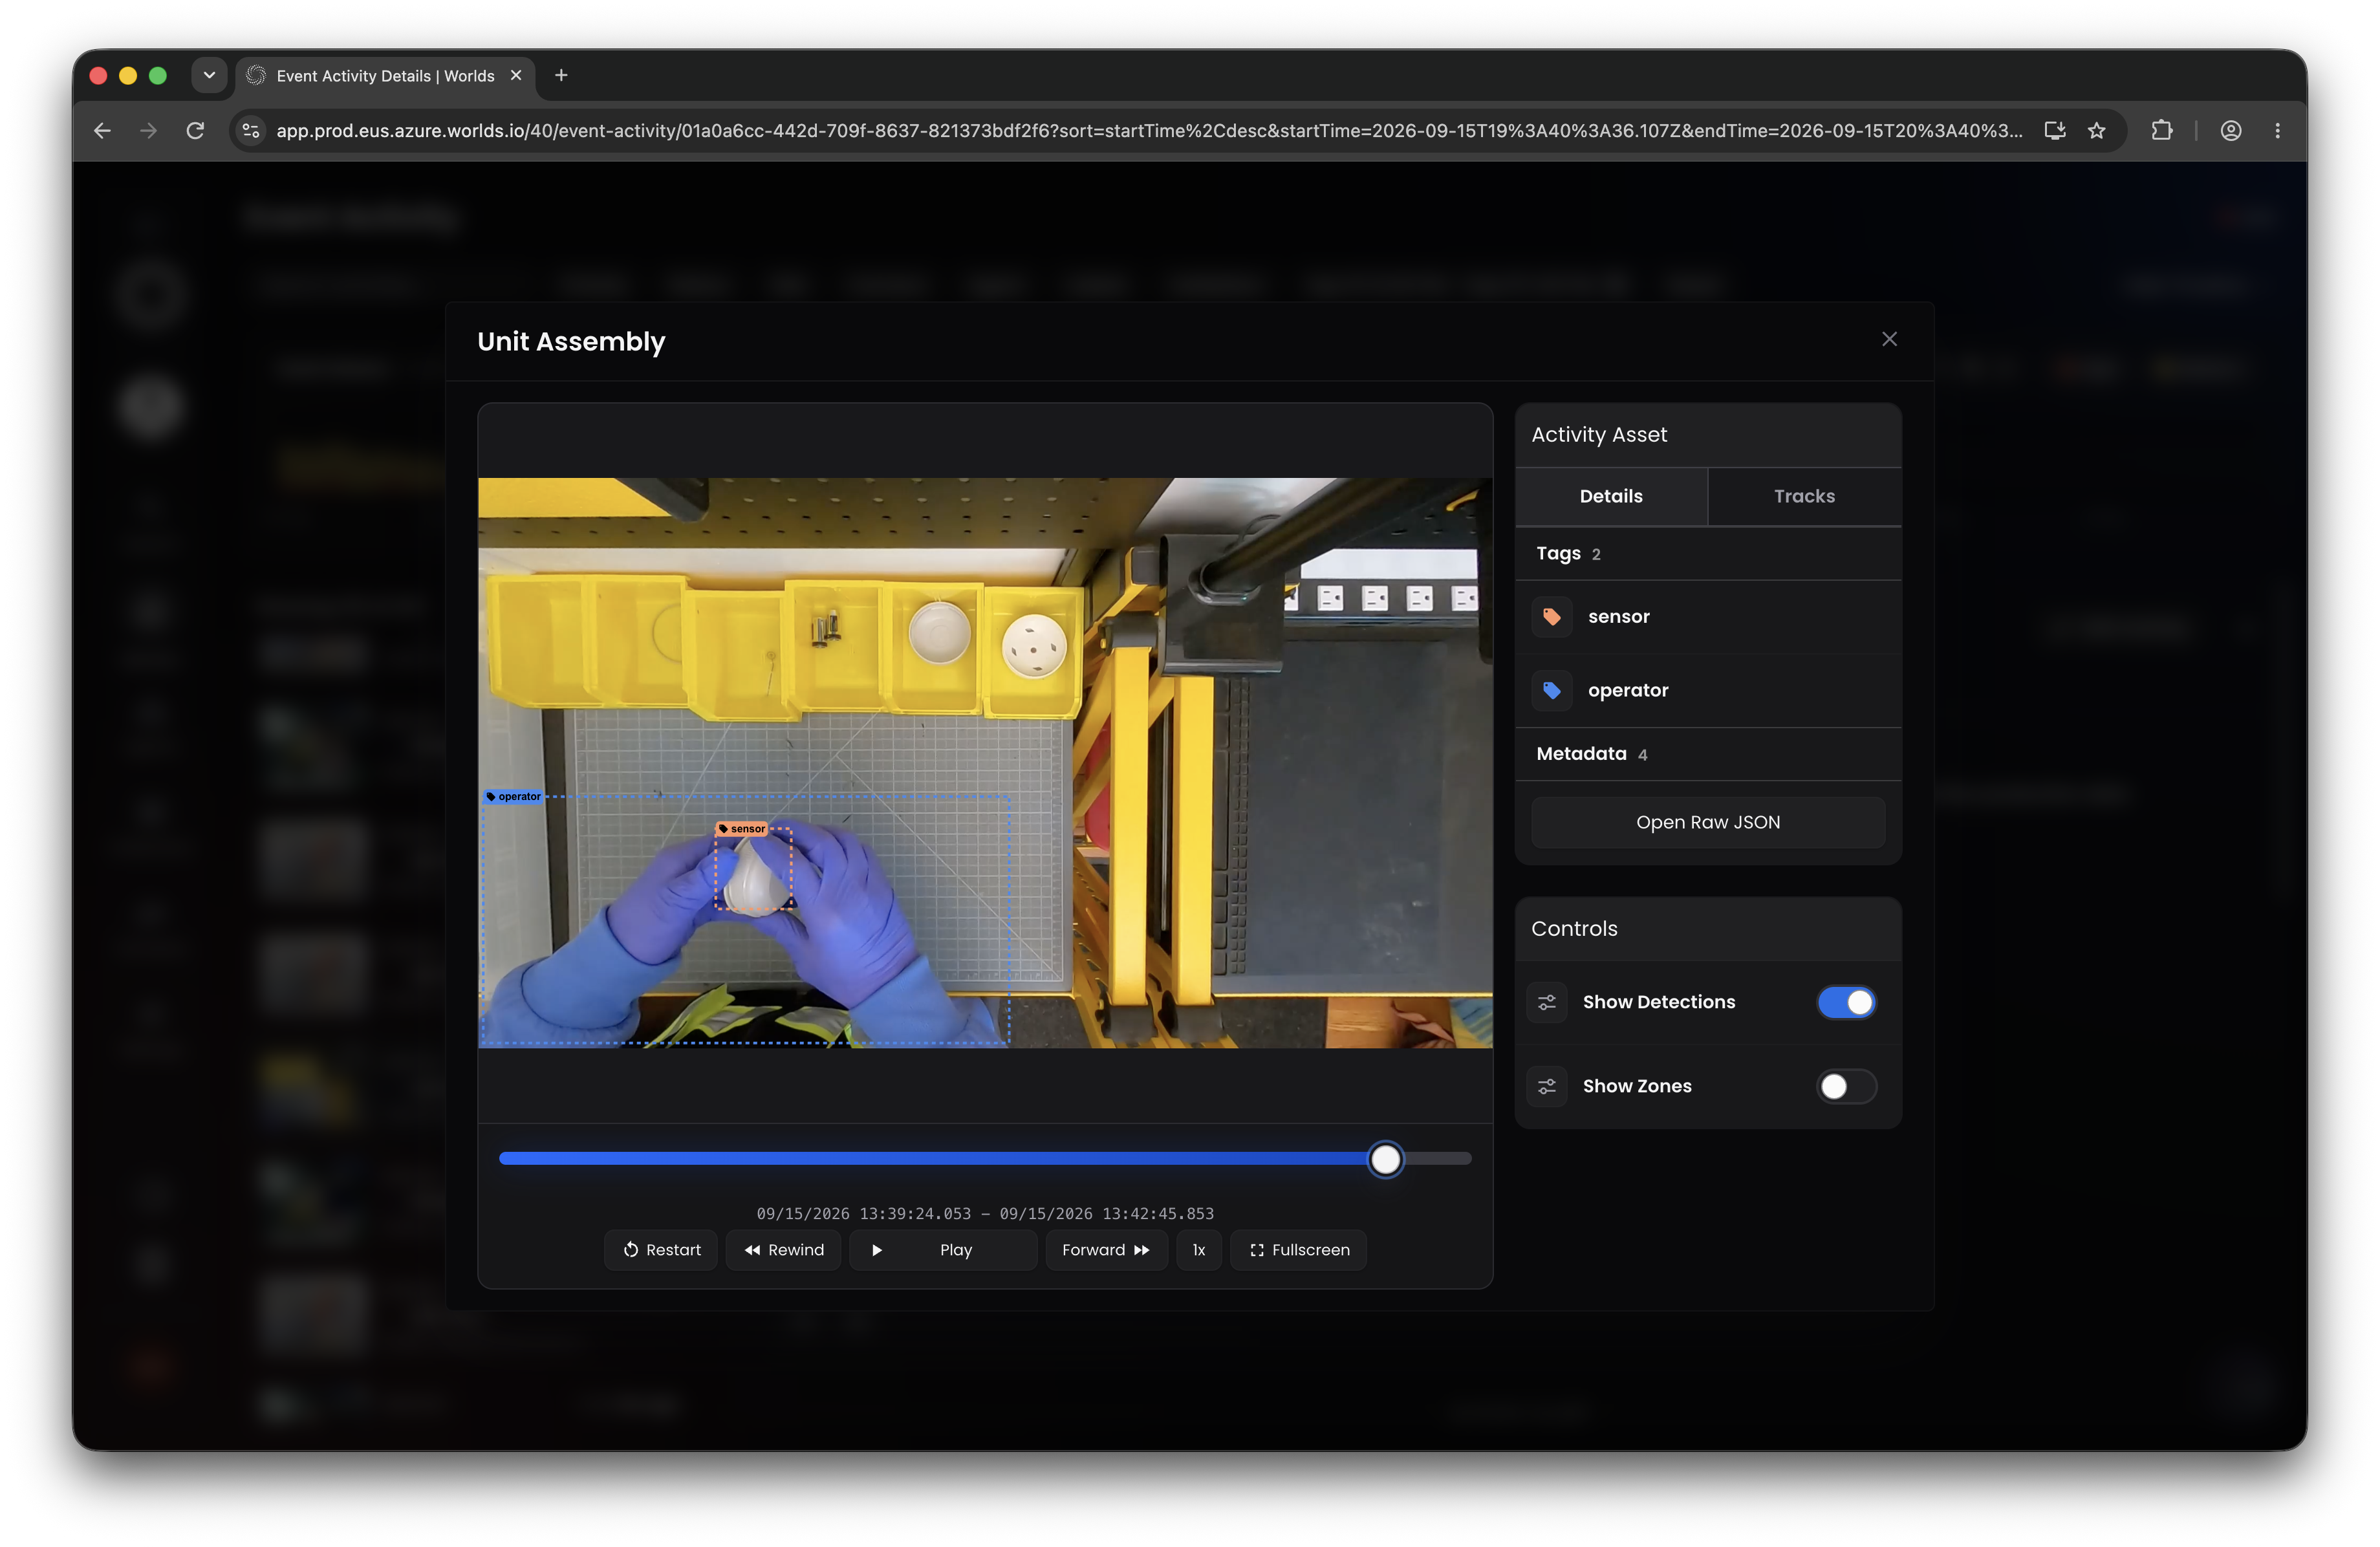
Task: Open the browser Extensions menu
Action: point(2161,131)
